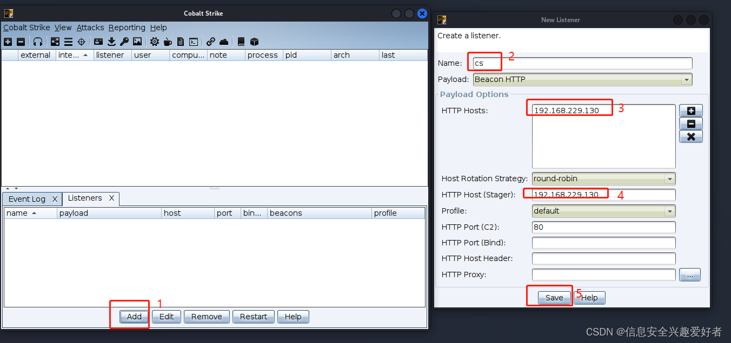731x343 pixels.
Task: Remove HTTP host with minus button
Action: (691, 124)
